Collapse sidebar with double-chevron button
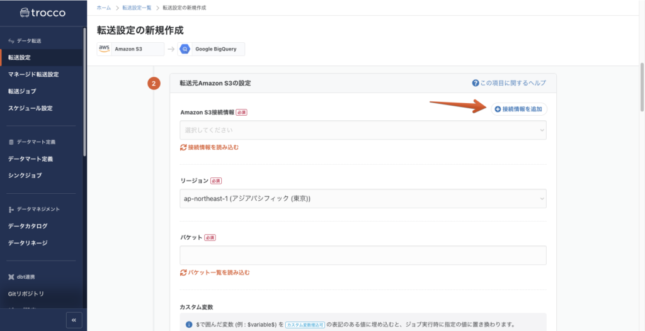This screenshot has height=331, width=645. coord(74,320)
